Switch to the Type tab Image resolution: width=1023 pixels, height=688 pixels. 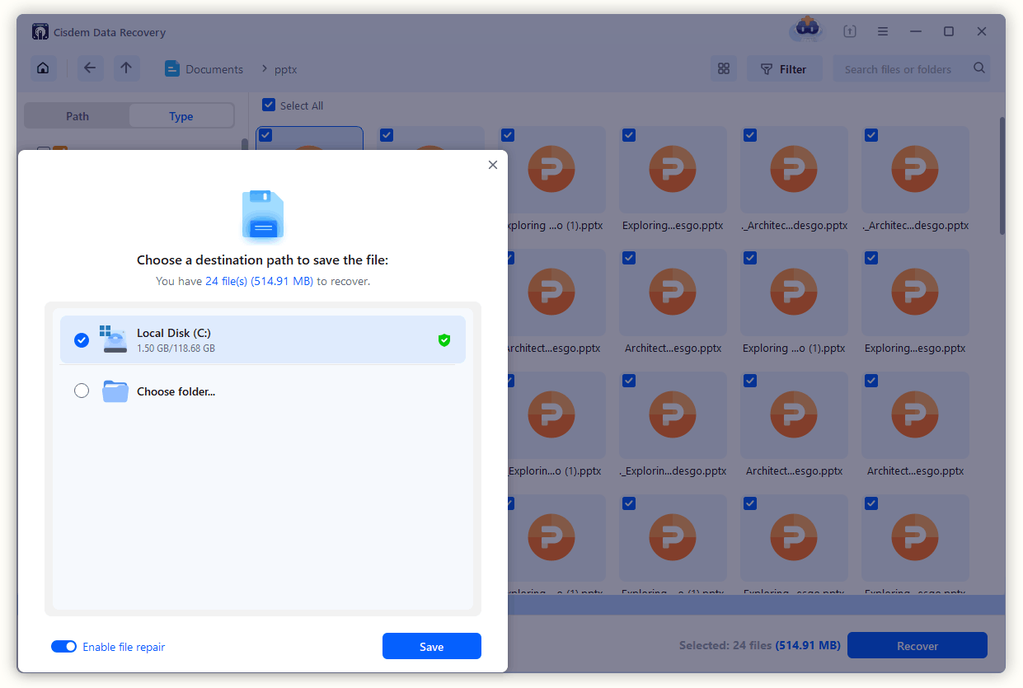[x=181, y=116]
